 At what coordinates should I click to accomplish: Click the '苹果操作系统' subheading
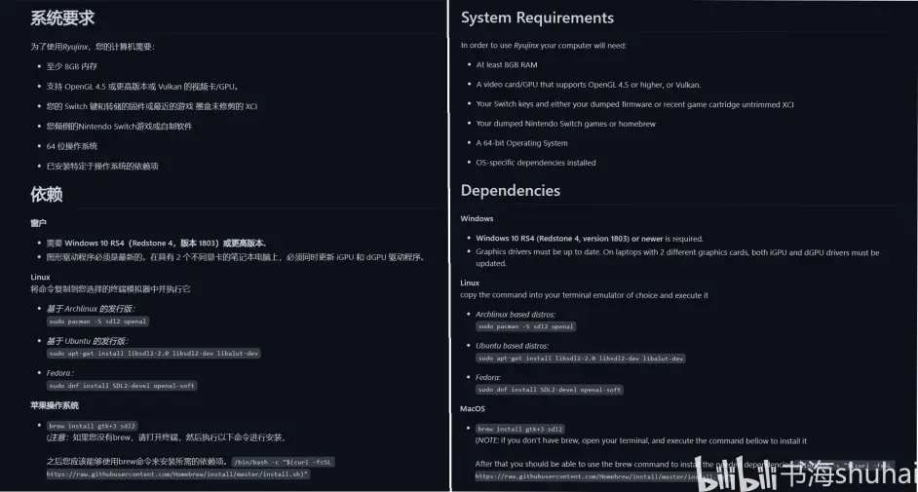point(55,405)
